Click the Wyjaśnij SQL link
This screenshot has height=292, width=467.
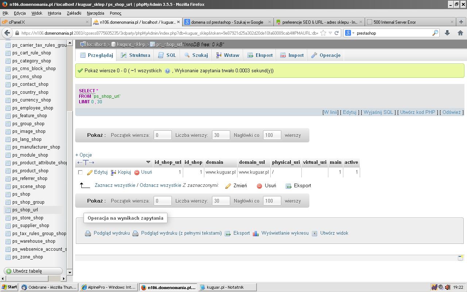378,112
